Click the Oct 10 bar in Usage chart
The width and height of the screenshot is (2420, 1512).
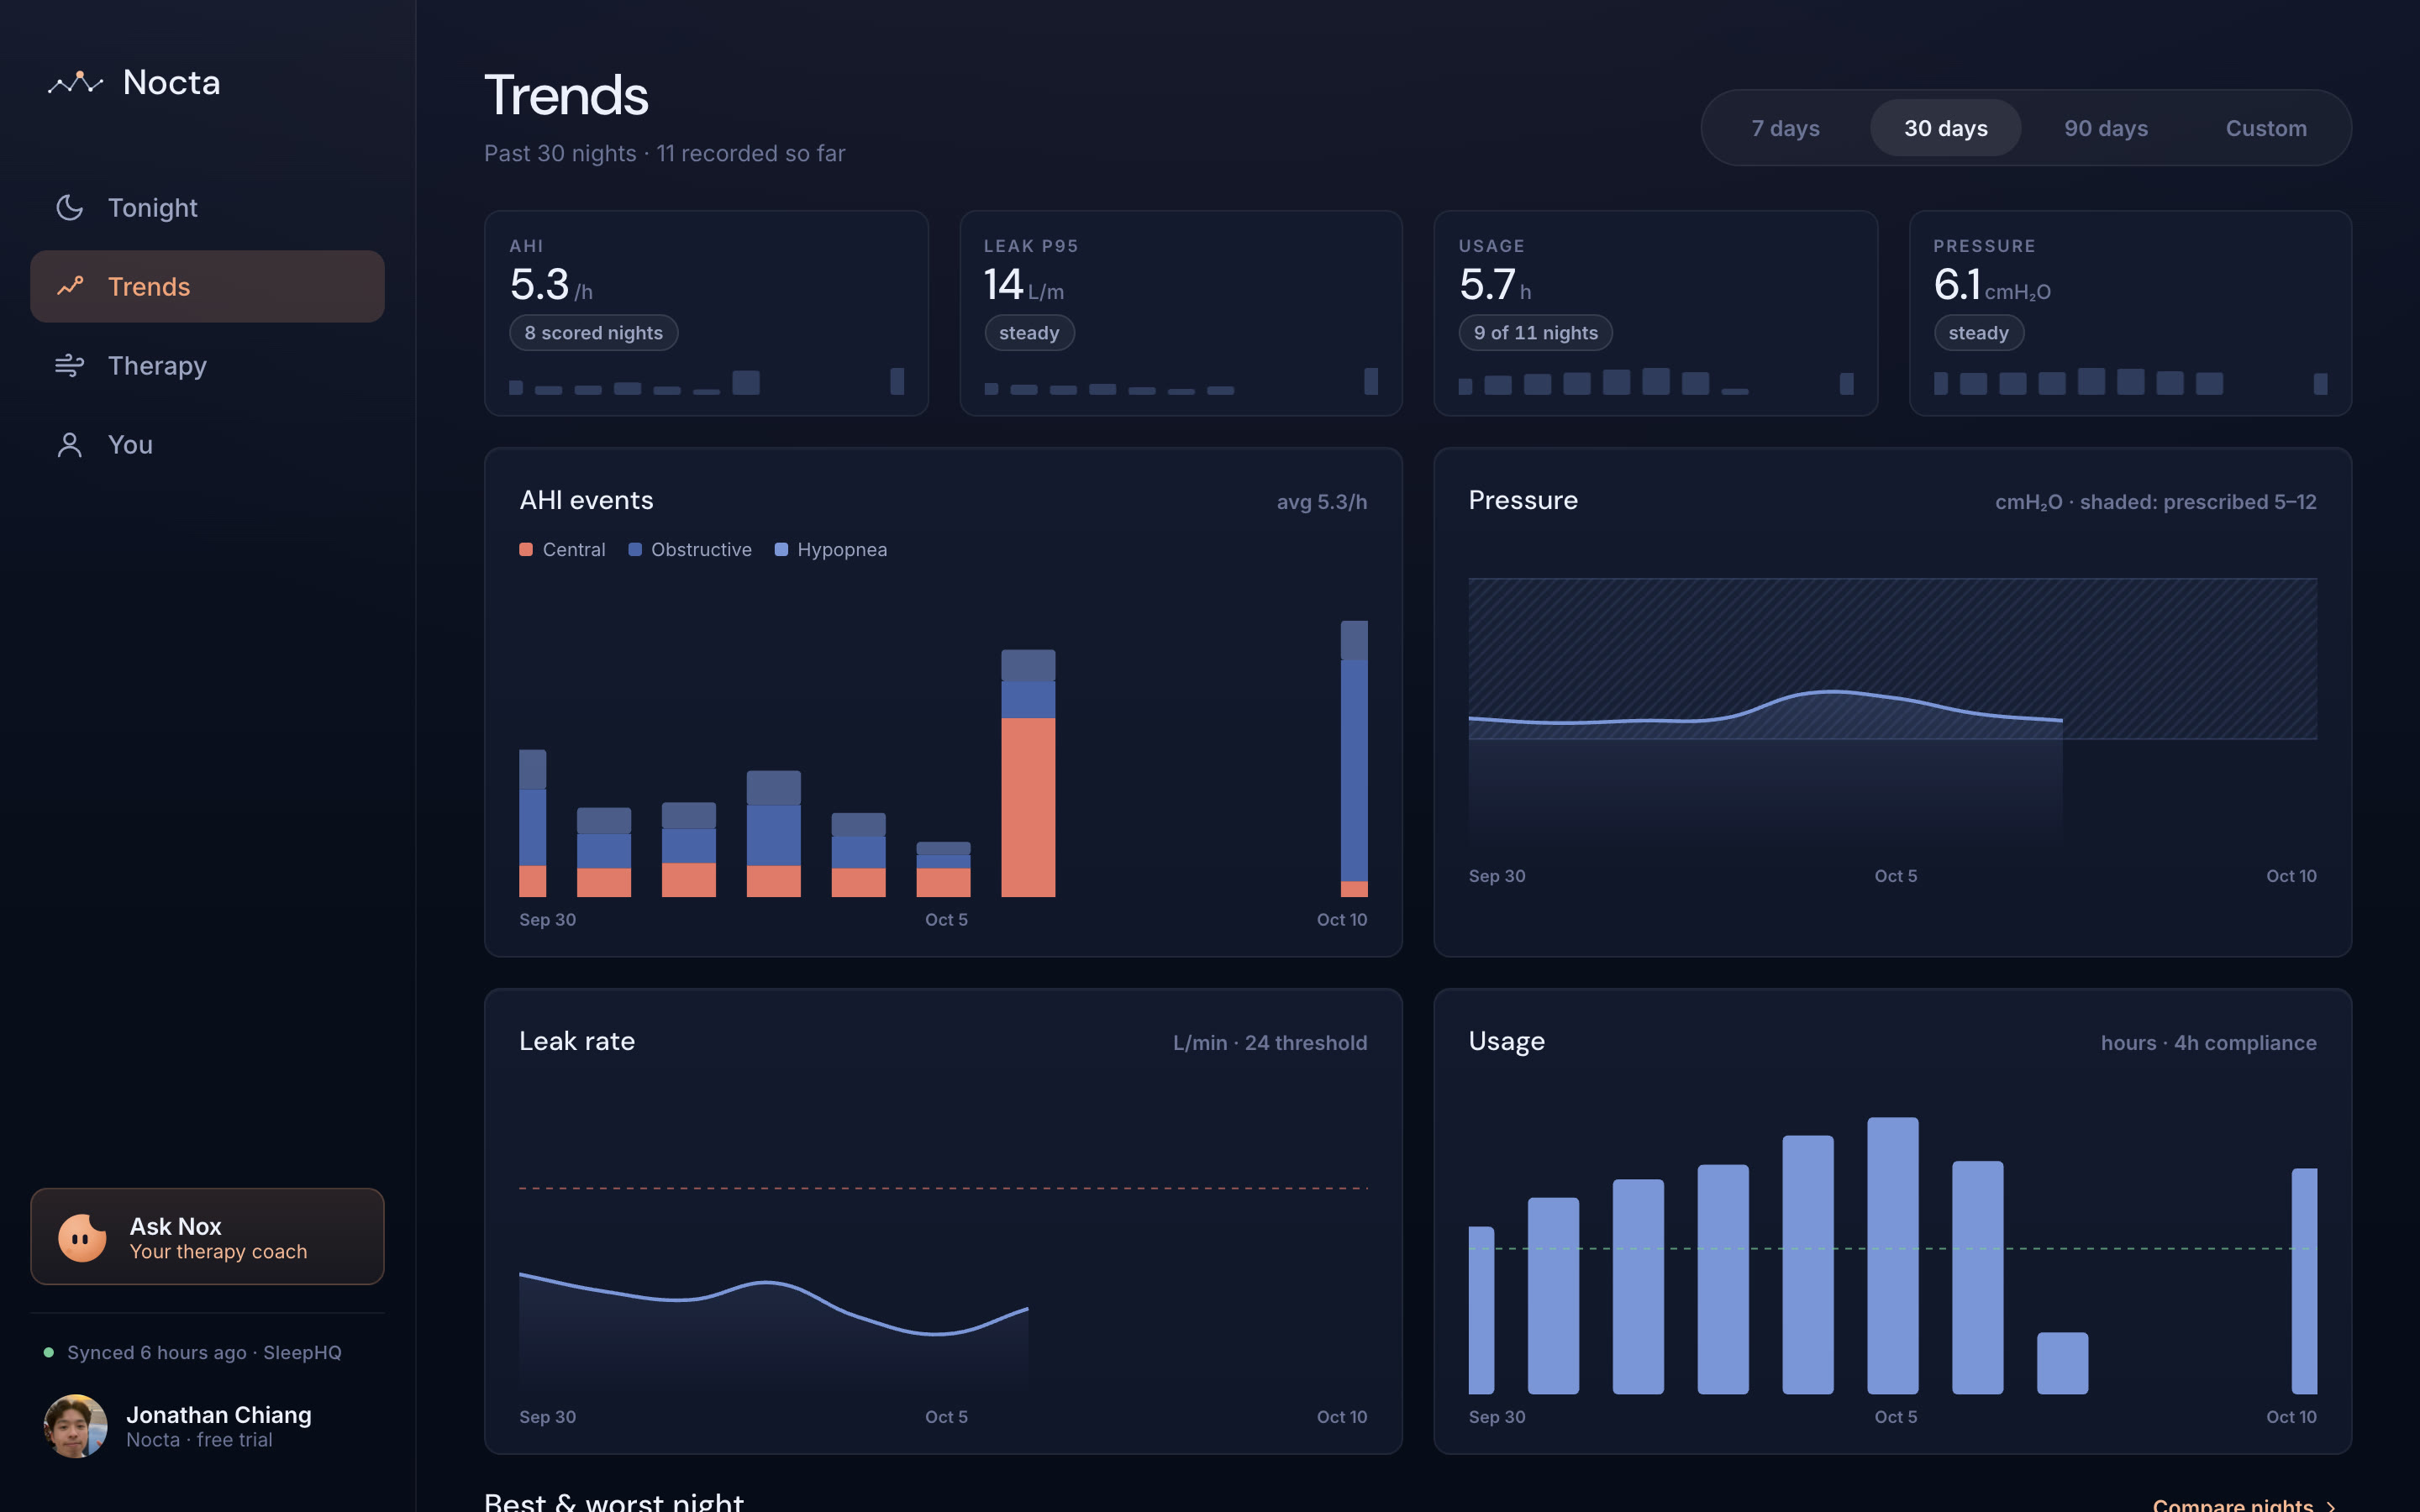click(2304, 1281)
